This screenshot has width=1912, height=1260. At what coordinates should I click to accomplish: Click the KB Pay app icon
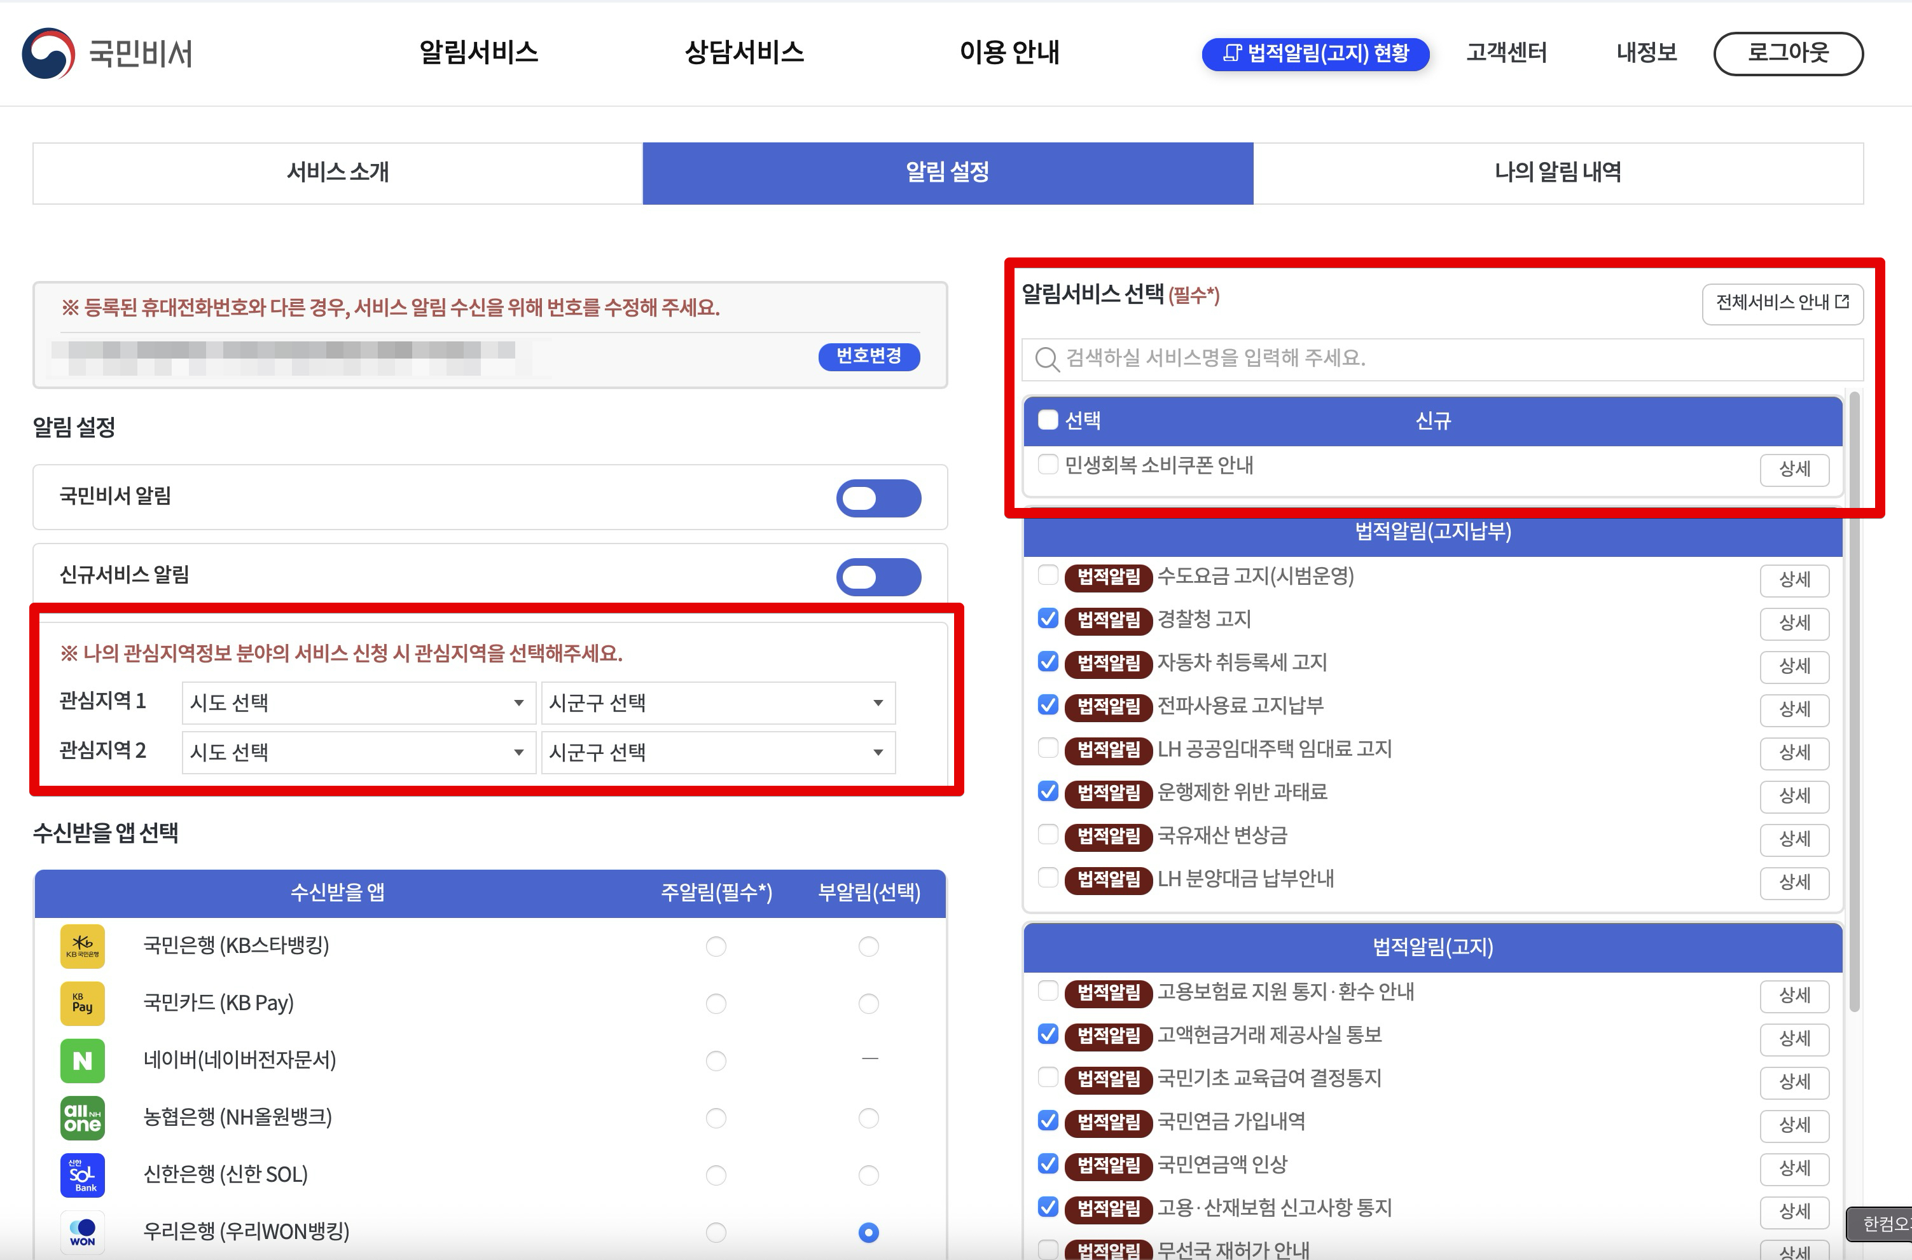tap(83, 1003)
